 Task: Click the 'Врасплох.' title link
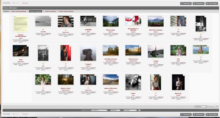point(178,93)
